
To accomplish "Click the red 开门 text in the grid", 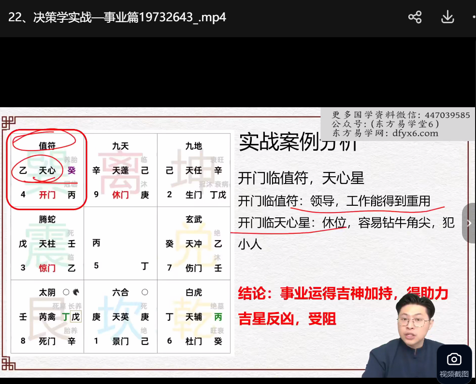I will [47, 195].
